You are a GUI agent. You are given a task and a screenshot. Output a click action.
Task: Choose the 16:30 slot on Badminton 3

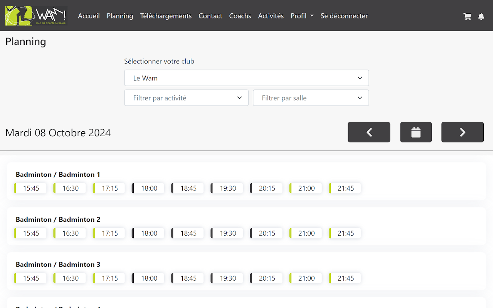coord(69,278)
